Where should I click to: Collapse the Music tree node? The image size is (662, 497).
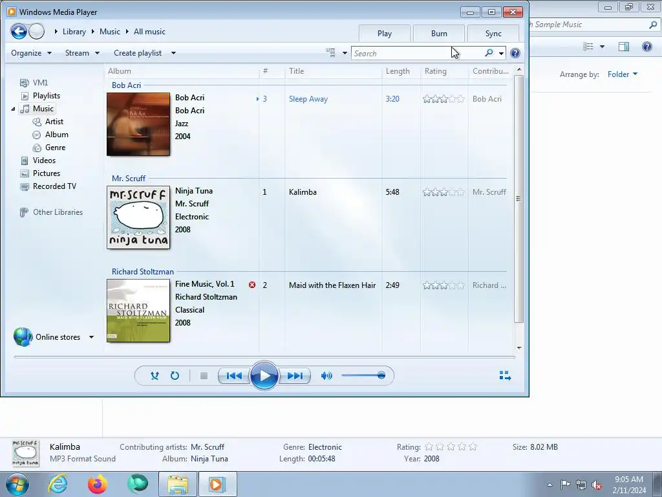pyautogui.click(x=13, y=109)
